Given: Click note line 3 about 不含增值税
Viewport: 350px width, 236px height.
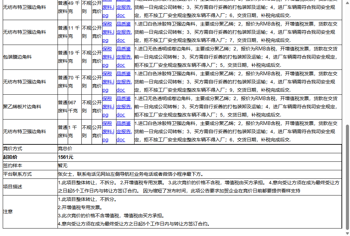Looking at the screenshot, I should [x=111, y=216].
